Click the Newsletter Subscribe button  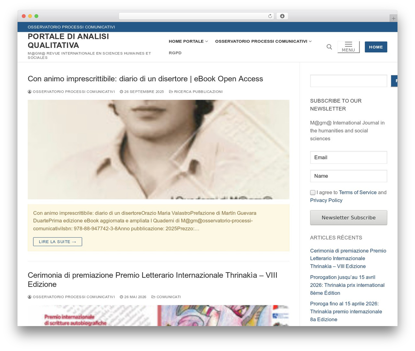[349, 218]
